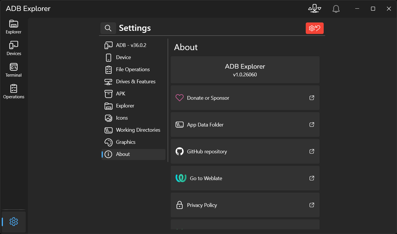Maximize the ADB Explorer window
Screen dimensions: 397x234
point(373,9)
